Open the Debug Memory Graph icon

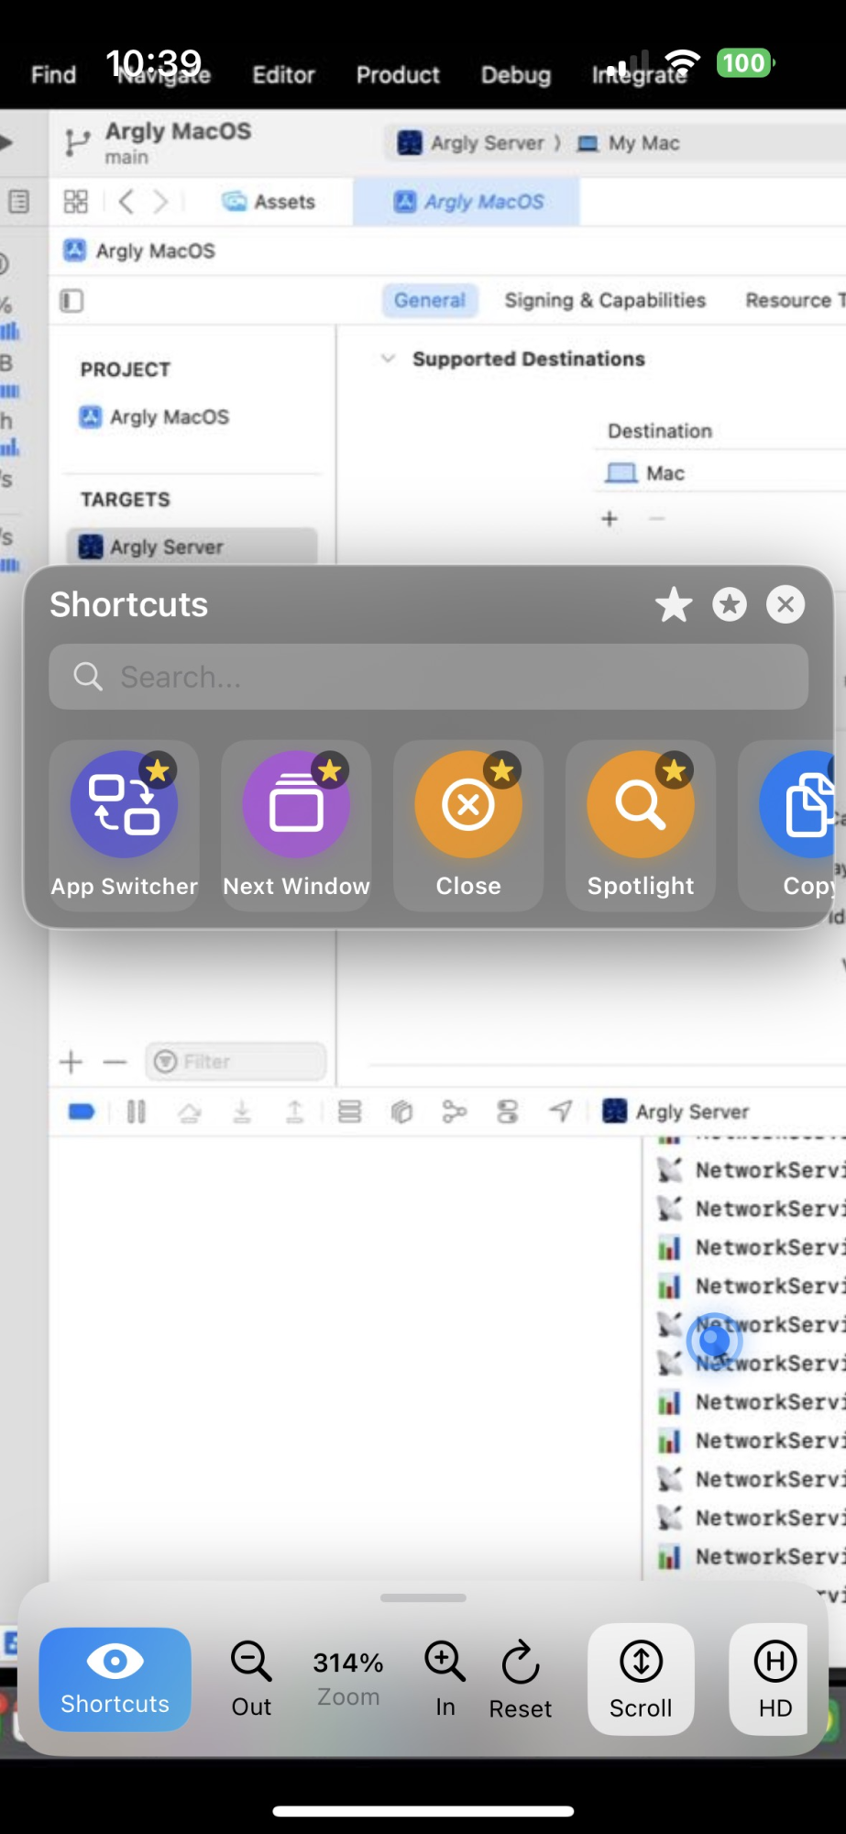[x=455, y=1112]
